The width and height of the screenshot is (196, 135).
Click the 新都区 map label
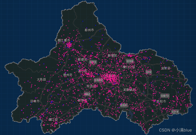[112, 55]
